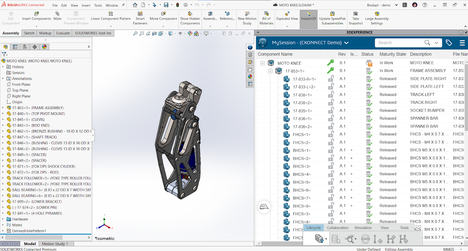
Task: Expand 17-853<1> FRAME ASSEMBLY in feature tree
Action: click(3, 108)
